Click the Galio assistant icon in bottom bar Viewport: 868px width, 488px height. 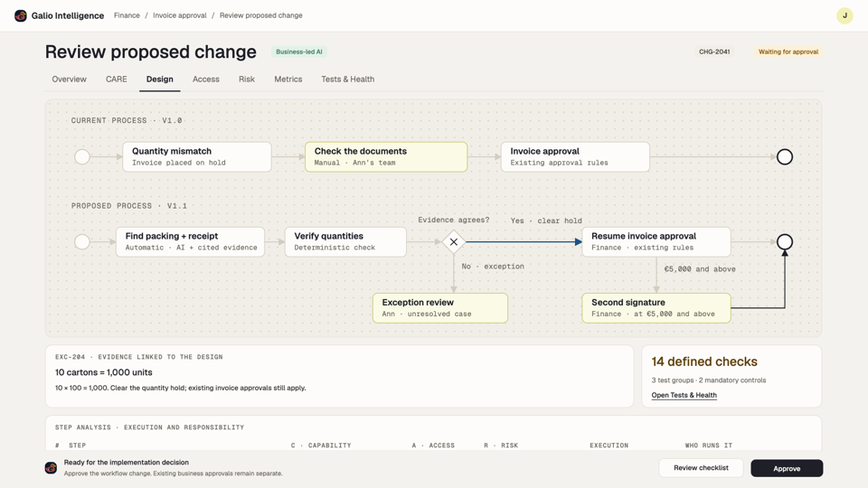tap(51, 467)
